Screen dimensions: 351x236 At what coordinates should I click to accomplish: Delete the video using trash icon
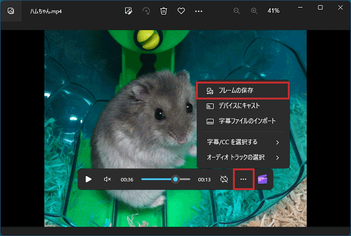(x=163, y=11)
